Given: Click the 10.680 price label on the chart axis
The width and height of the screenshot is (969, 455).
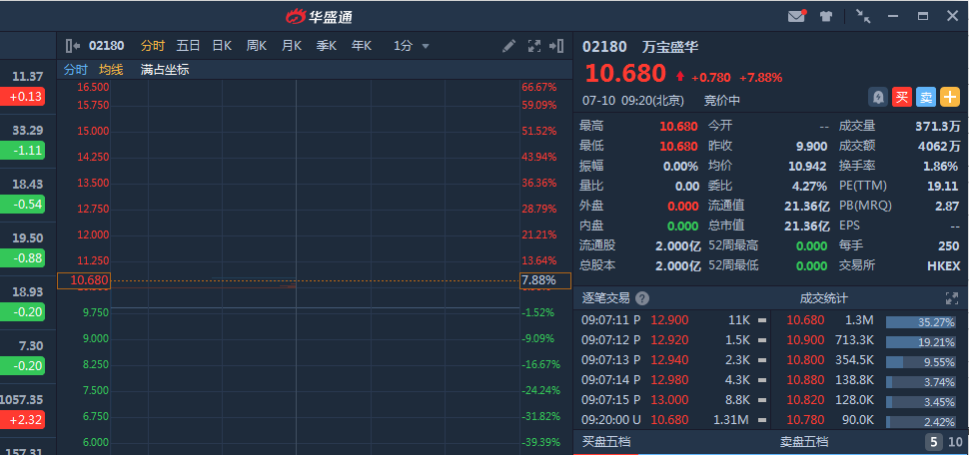Looking at the screenshot, I should tap(83, 280).
